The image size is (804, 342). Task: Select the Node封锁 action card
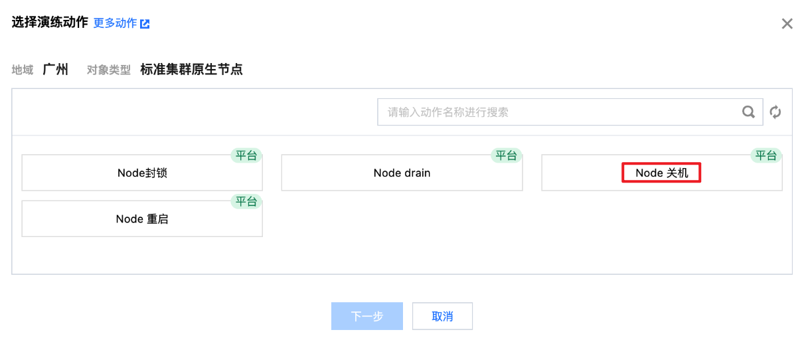(x=142, y=173)
